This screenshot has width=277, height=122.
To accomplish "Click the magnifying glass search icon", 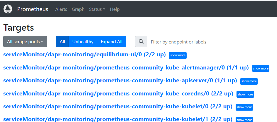I will pos(141,41).
